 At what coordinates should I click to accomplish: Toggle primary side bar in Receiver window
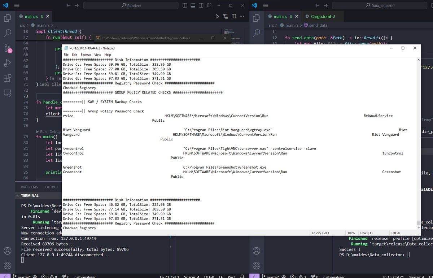tap(185, 5)
